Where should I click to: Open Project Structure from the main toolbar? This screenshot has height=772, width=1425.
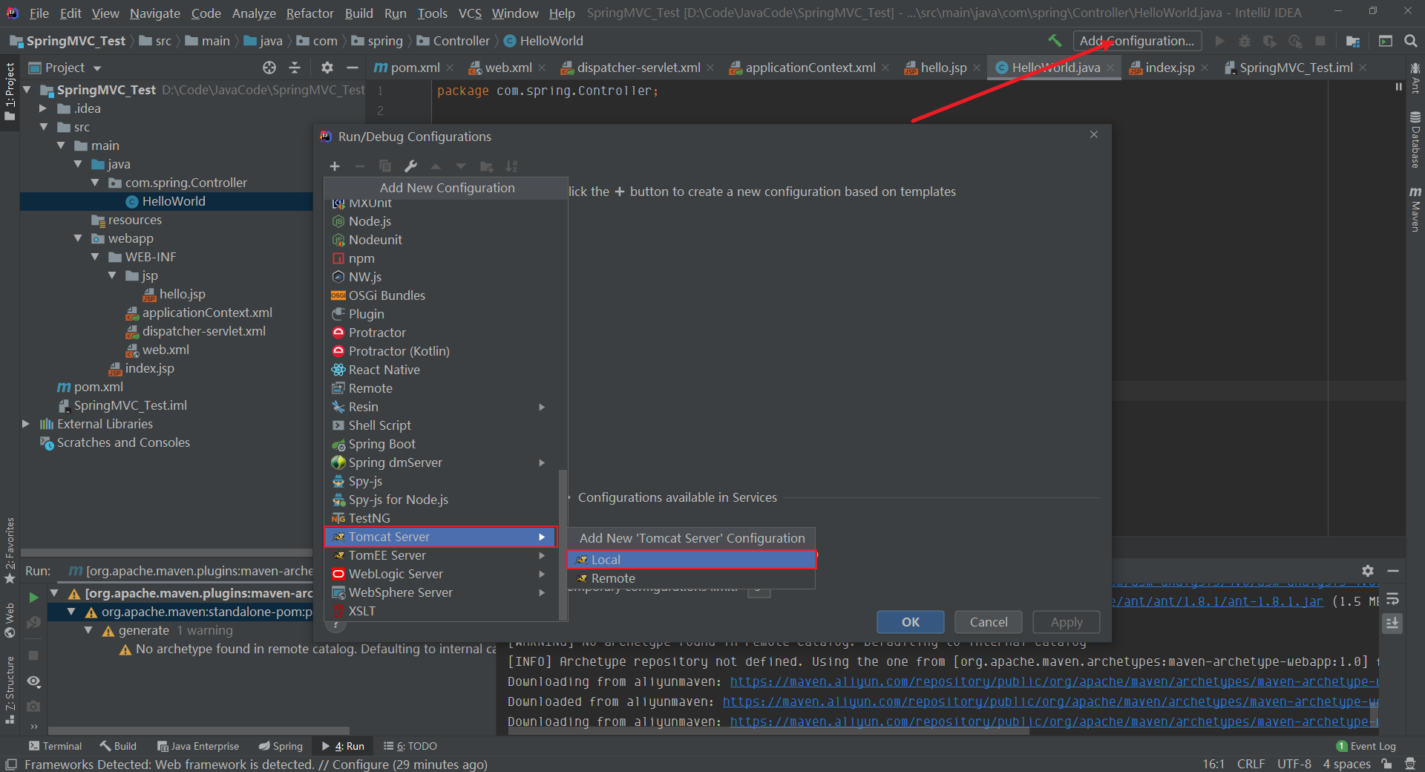point(1353,41)
